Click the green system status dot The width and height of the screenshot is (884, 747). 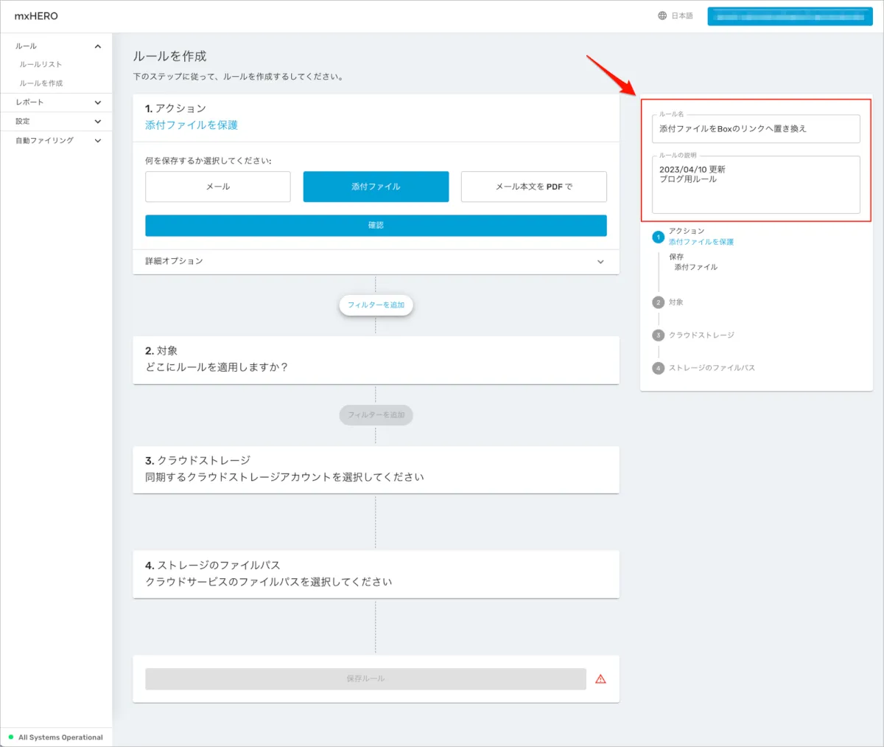(11, 737)
